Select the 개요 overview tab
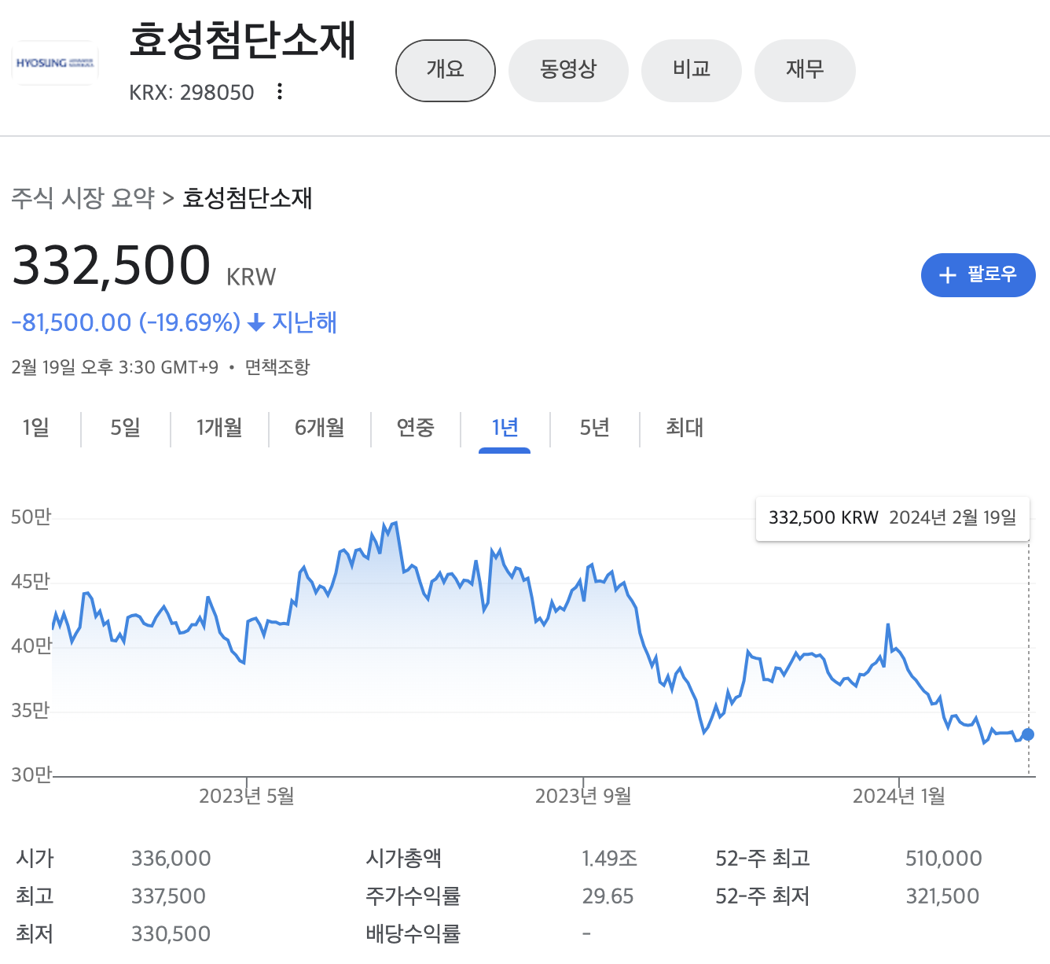Image resolution: width=1050 pixels, height=964 pixels. tap(446, 71)
